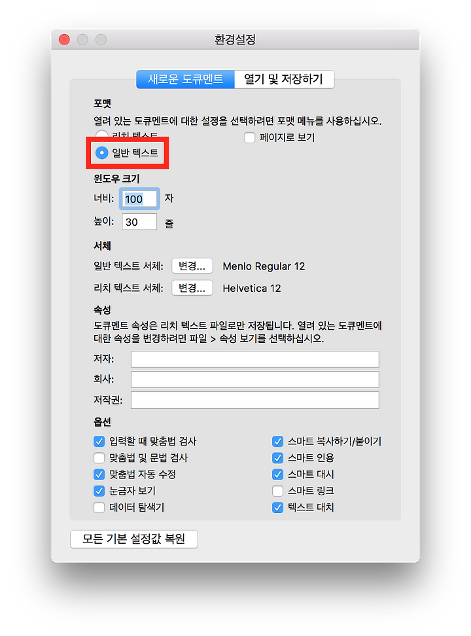Click the 높이 height input field
The height and width of the screenshot is (636, 471).
click(139, 222)
